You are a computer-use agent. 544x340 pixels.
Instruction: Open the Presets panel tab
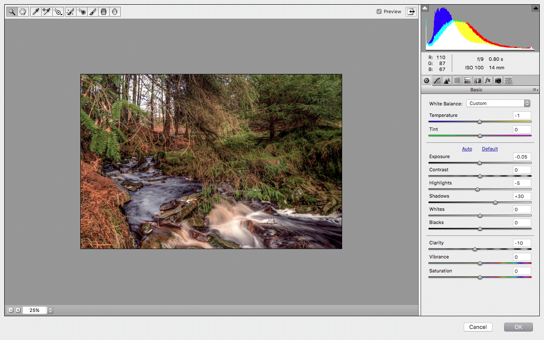point(508,80)
